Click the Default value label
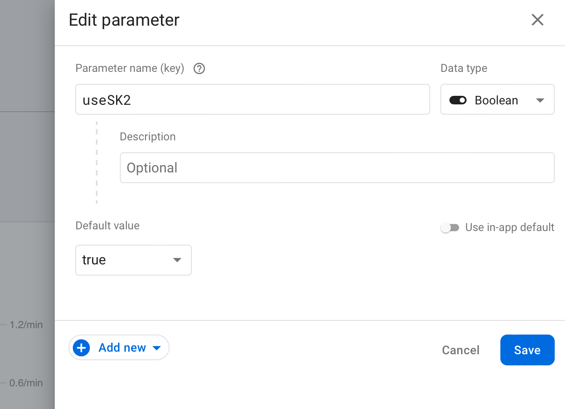 pos(107,225)
